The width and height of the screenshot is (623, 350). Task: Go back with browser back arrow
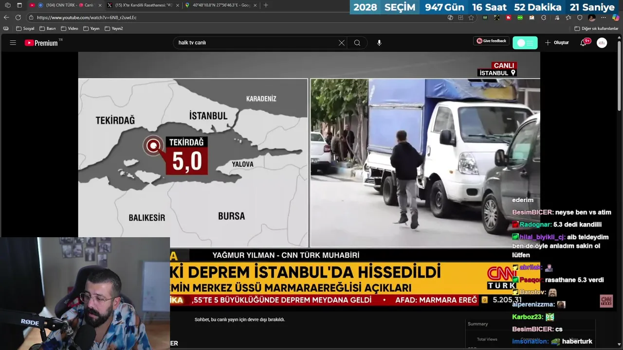pos(6,17)
